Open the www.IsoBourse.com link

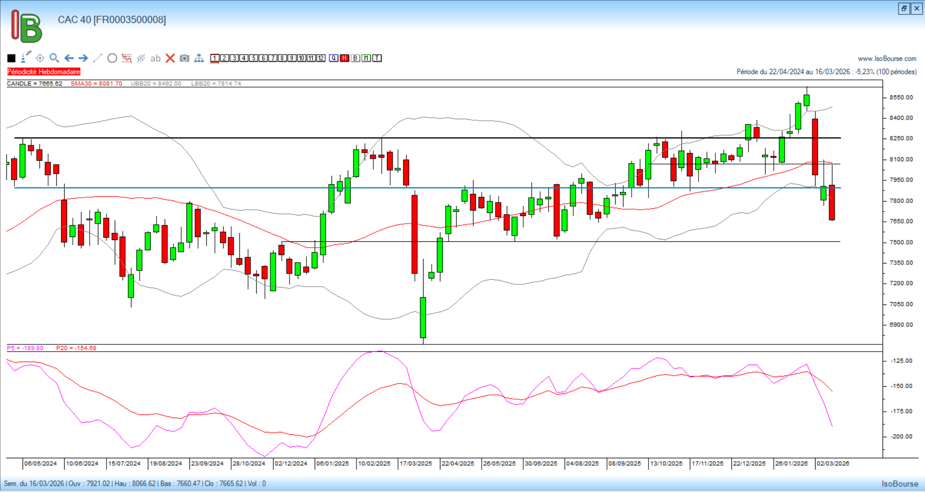tap(887, 59)
